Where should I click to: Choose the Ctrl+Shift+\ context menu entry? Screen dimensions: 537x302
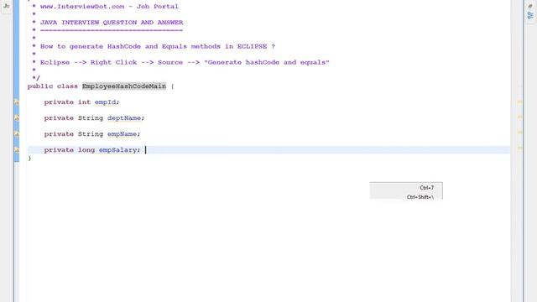pos(406,197)
